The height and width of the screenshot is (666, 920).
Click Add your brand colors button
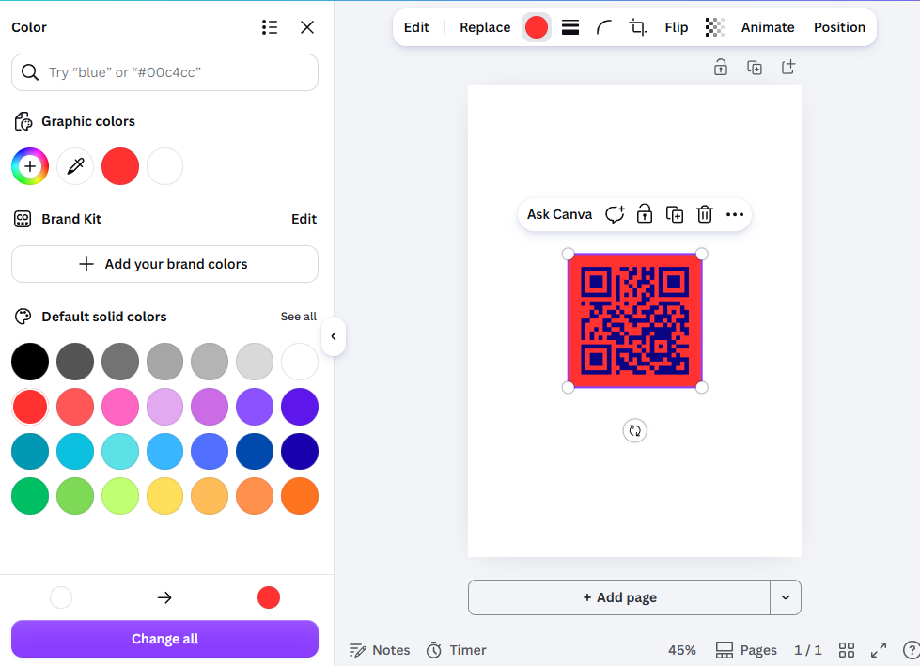point(164,264)
